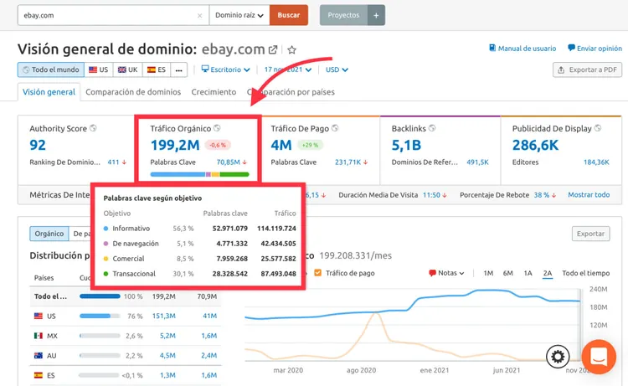The height and width of the screenshot is (386, 628).
Task: Select US database
Action: pyautogui.click(x=99, y=69)
